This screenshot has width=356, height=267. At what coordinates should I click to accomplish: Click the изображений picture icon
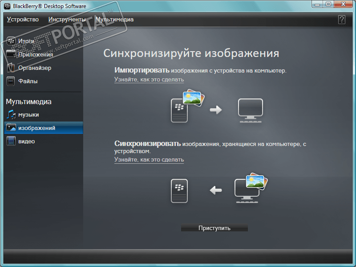point(11,128)
